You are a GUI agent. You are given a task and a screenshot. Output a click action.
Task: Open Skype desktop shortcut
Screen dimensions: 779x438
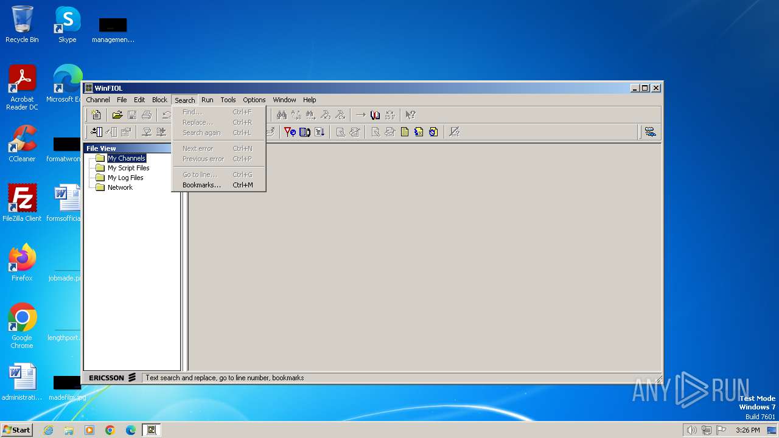tap(67, 24)
